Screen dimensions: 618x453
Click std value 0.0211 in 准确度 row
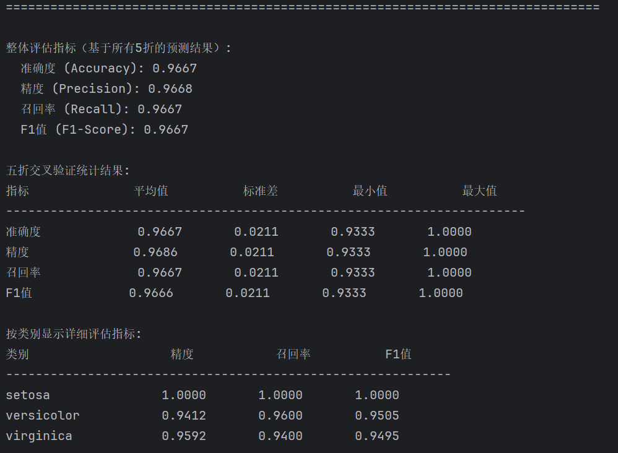pos(256,232)
